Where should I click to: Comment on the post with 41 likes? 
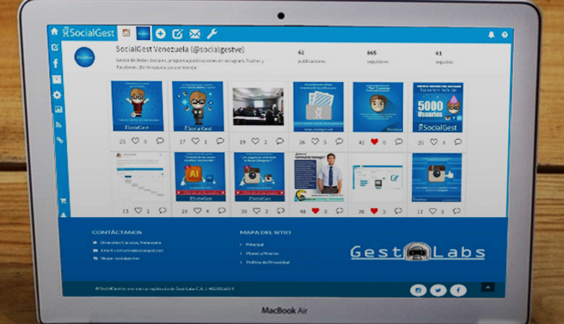(x=398, y=142)
